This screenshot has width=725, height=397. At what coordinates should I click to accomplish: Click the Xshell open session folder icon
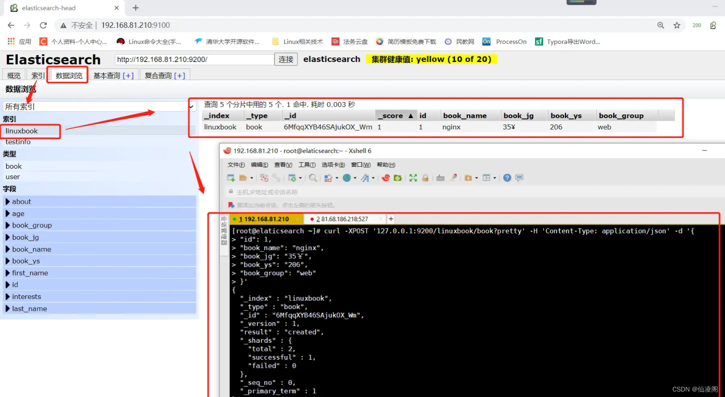tap(243, 178)
